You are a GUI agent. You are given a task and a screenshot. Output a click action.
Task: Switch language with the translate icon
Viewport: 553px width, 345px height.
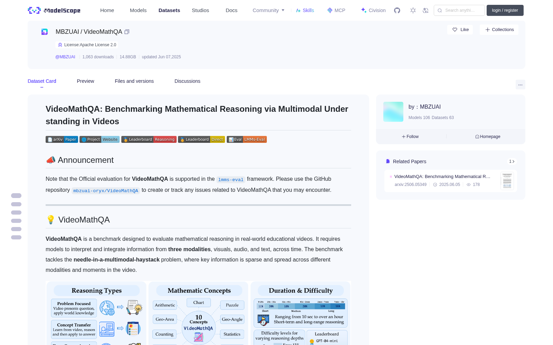coord(426,10)
